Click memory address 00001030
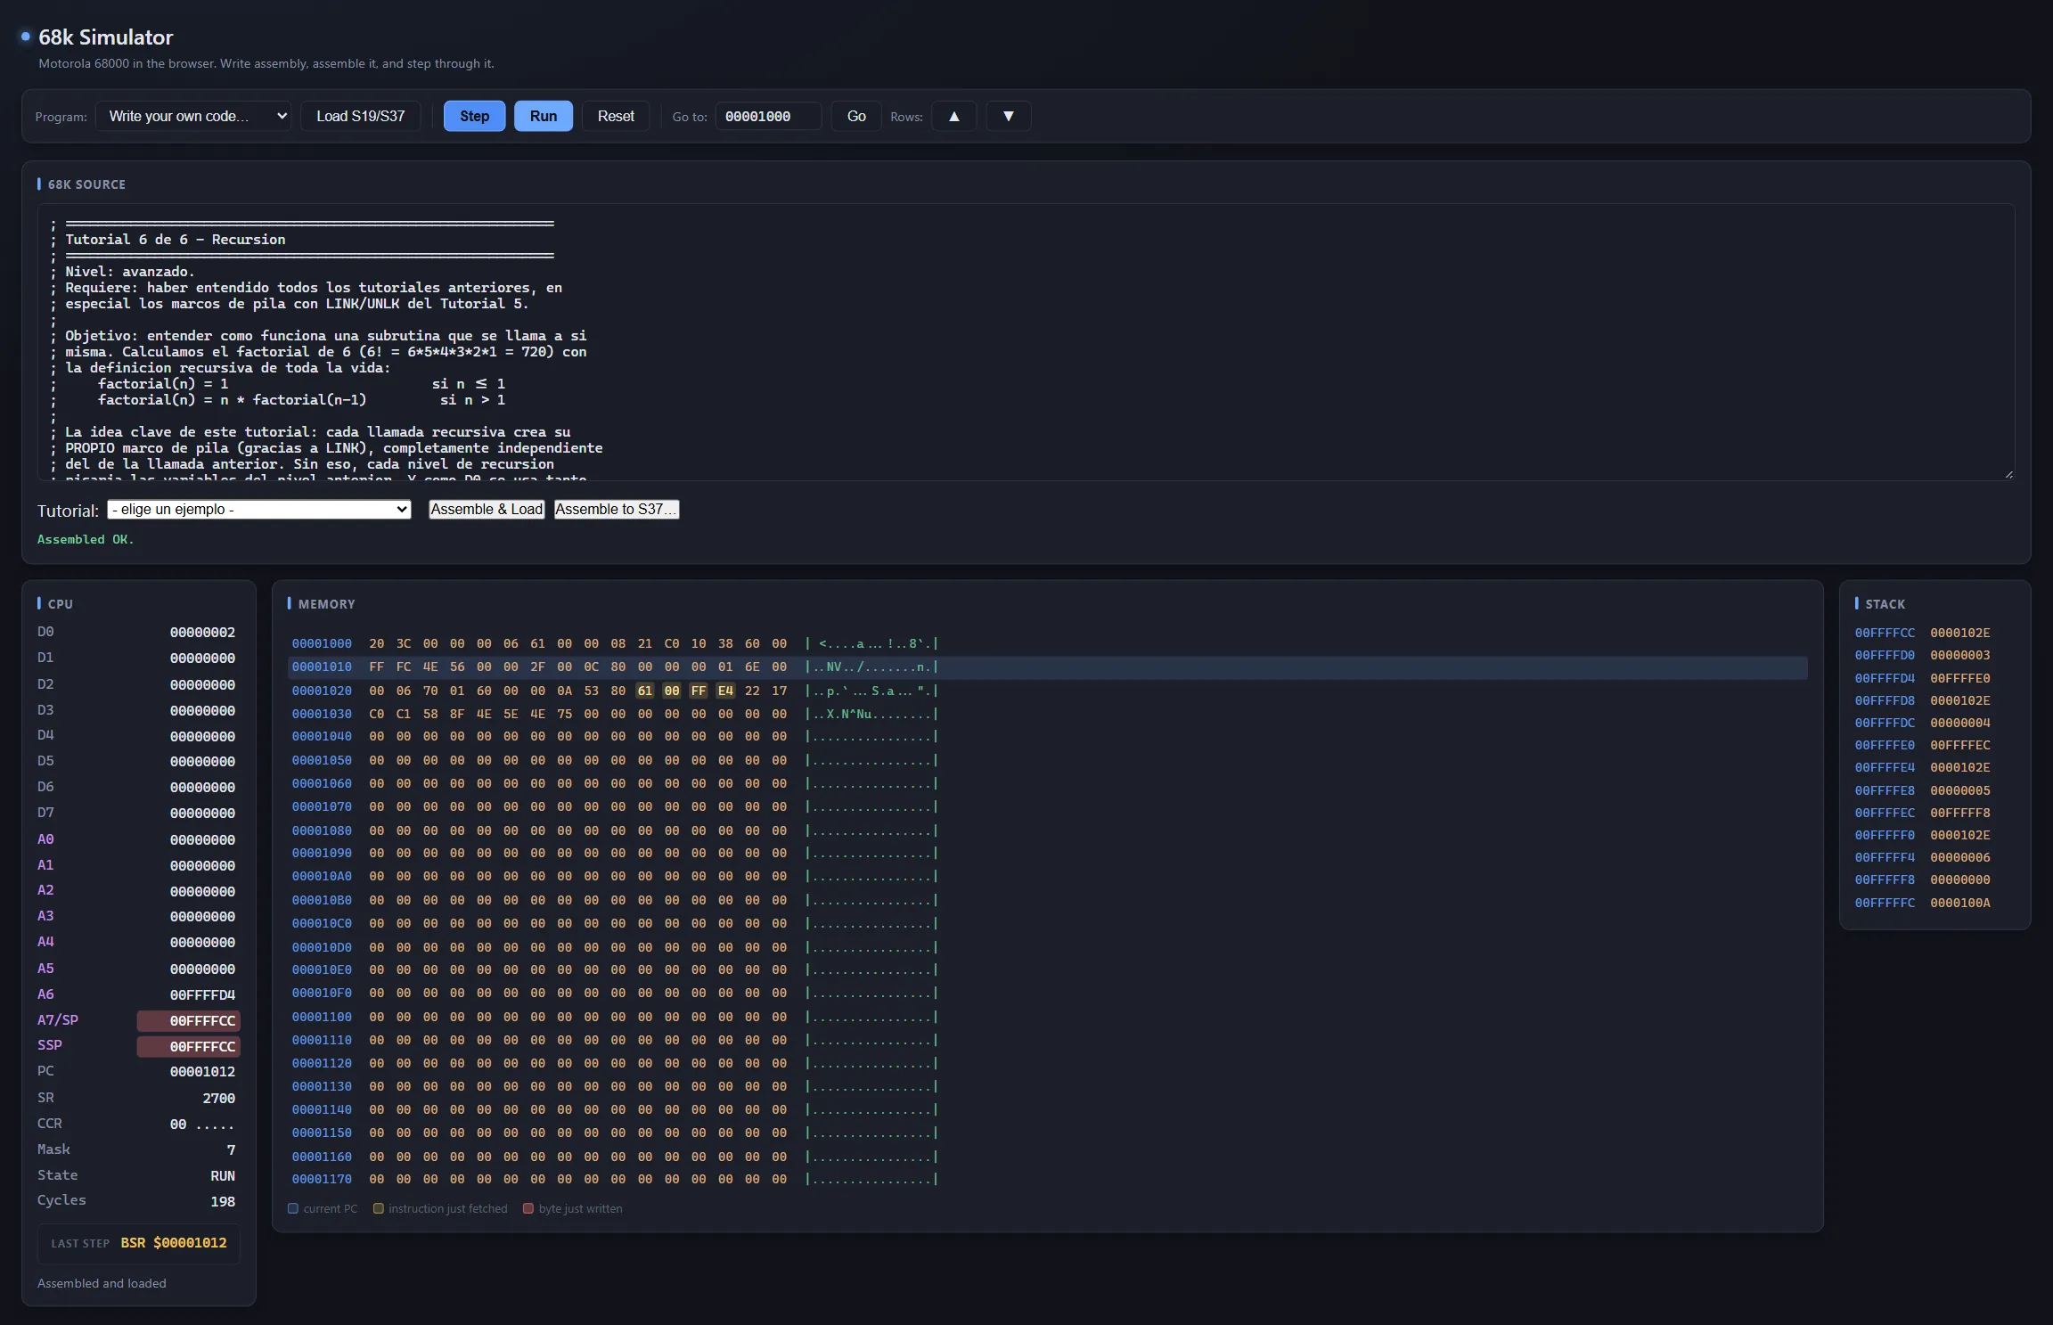This screenshot has height=1325, width=2053. point(322,714)
